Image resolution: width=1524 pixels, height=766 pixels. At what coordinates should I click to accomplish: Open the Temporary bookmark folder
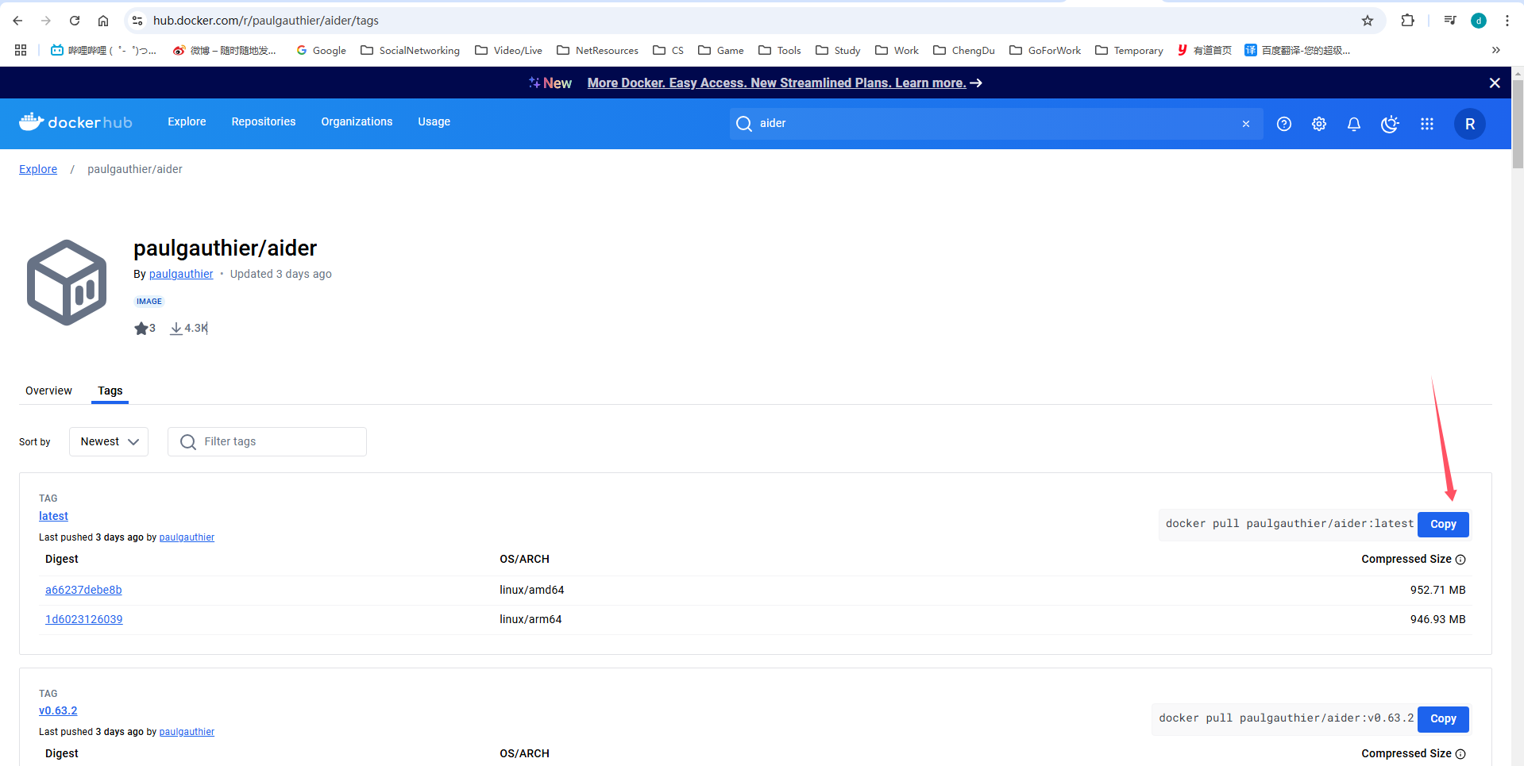tap(1129, 50)
